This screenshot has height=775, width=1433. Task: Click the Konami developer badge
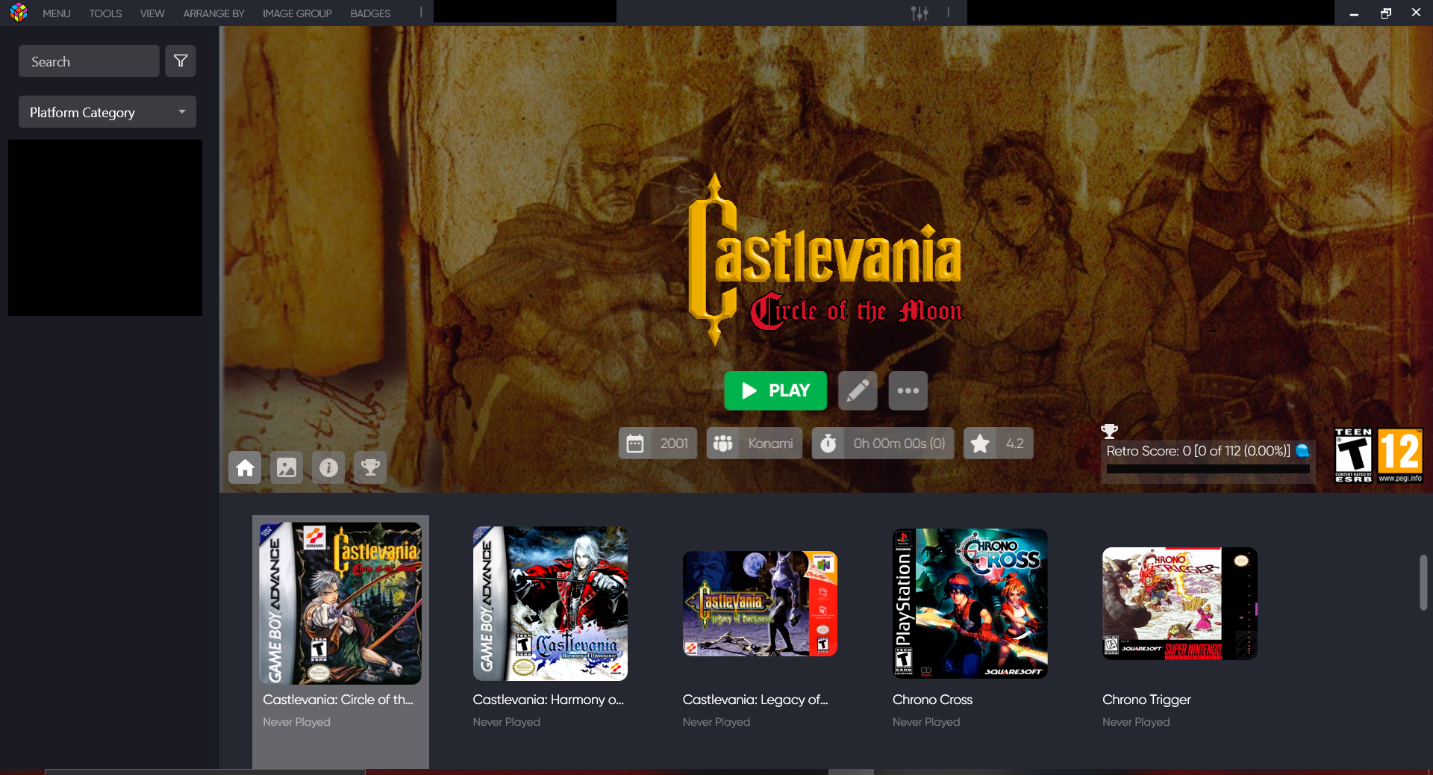(x=755, y=443)
